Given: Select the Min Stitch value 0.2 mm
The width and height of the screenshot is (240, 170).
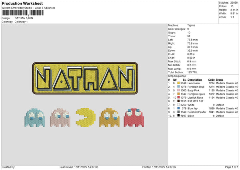Looking at the screenshot, I should tap(192, 65).
